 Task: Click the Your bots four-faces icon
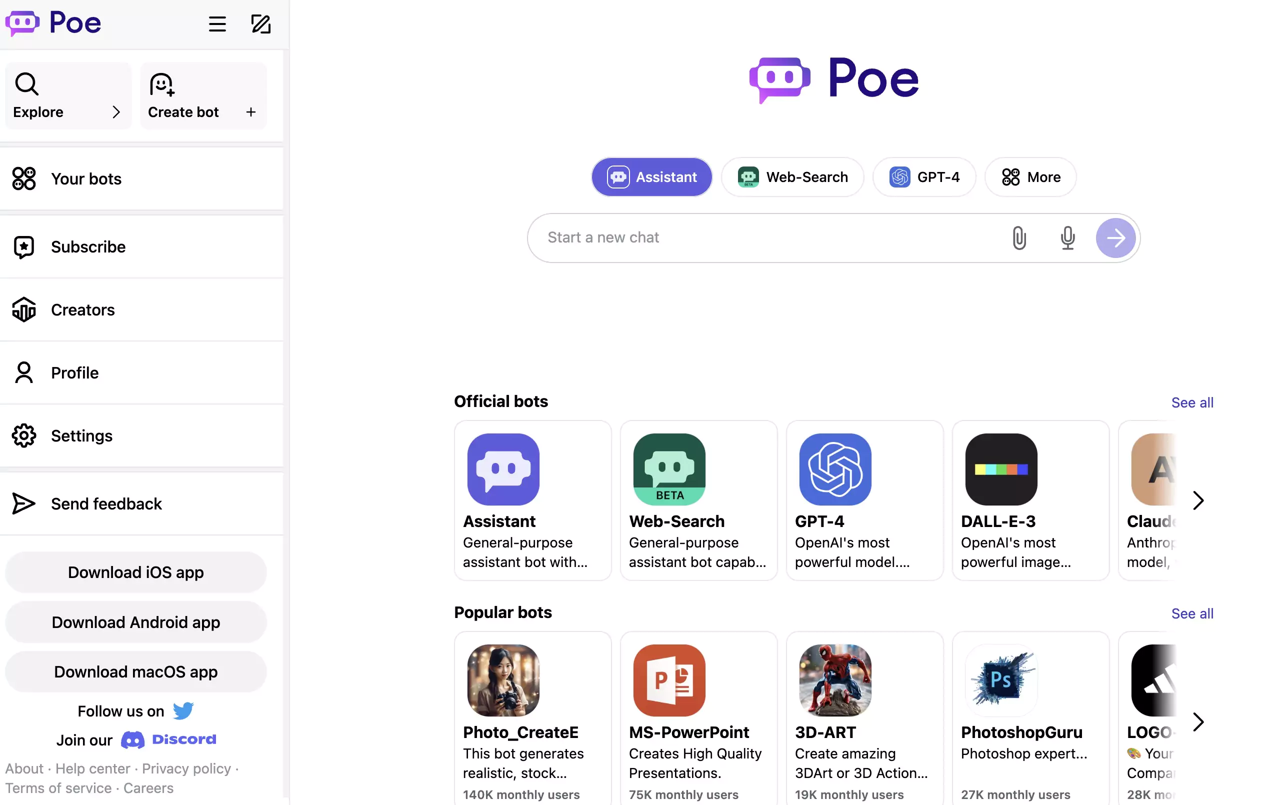pos(24,178)
